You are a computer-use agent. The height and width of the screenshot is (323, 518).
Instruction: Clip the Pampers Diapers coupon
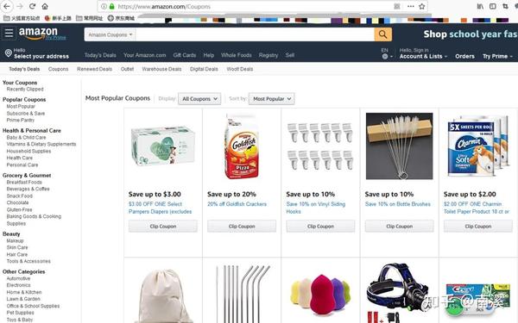click(x=163, y=226)
